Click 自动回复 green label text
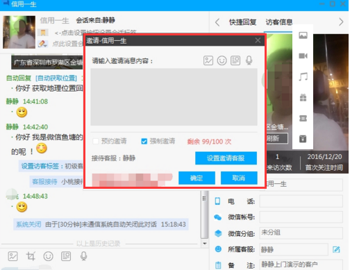Screen dimensions: 350x270 [19, 78]
